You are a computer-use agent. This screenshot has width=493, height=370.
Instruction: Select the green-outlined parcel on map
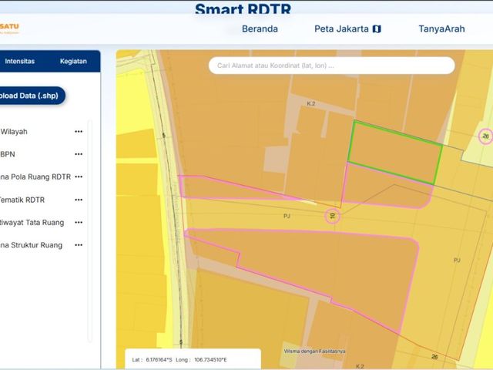(x=395, y=152)
